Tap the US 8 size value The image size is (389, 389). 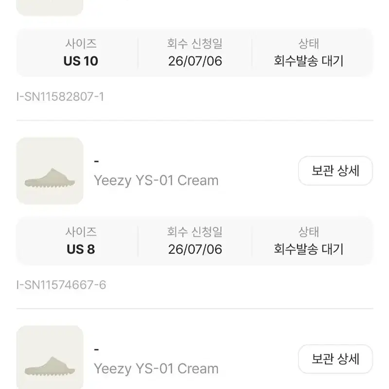click(x=81, y=249)
